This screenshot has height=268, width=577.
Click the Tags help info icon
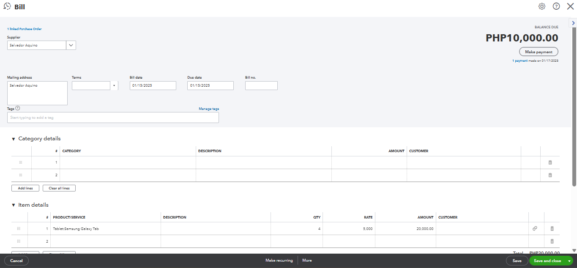pyautogui.click(x=18, y=108)
